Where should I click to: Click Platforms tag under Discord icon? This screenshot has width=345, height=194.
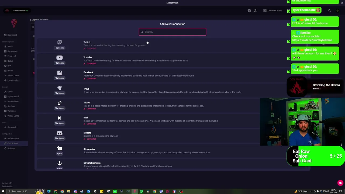(60, 138)
